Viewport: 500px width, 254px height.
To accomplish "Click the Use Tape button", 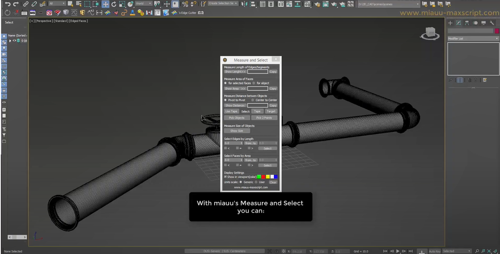I will click(x=231, y=111).
